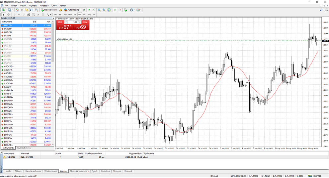Switch timeframe to M5
Image resolution: width=329 pixels, height=178 pixels.
pyautogui.click(x=60, y=15)
